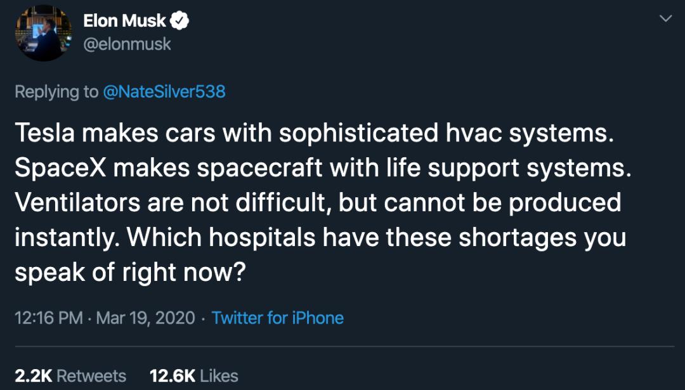Open the @NateSilver538 mention link

pyautogui.click(x=164, y=92)
